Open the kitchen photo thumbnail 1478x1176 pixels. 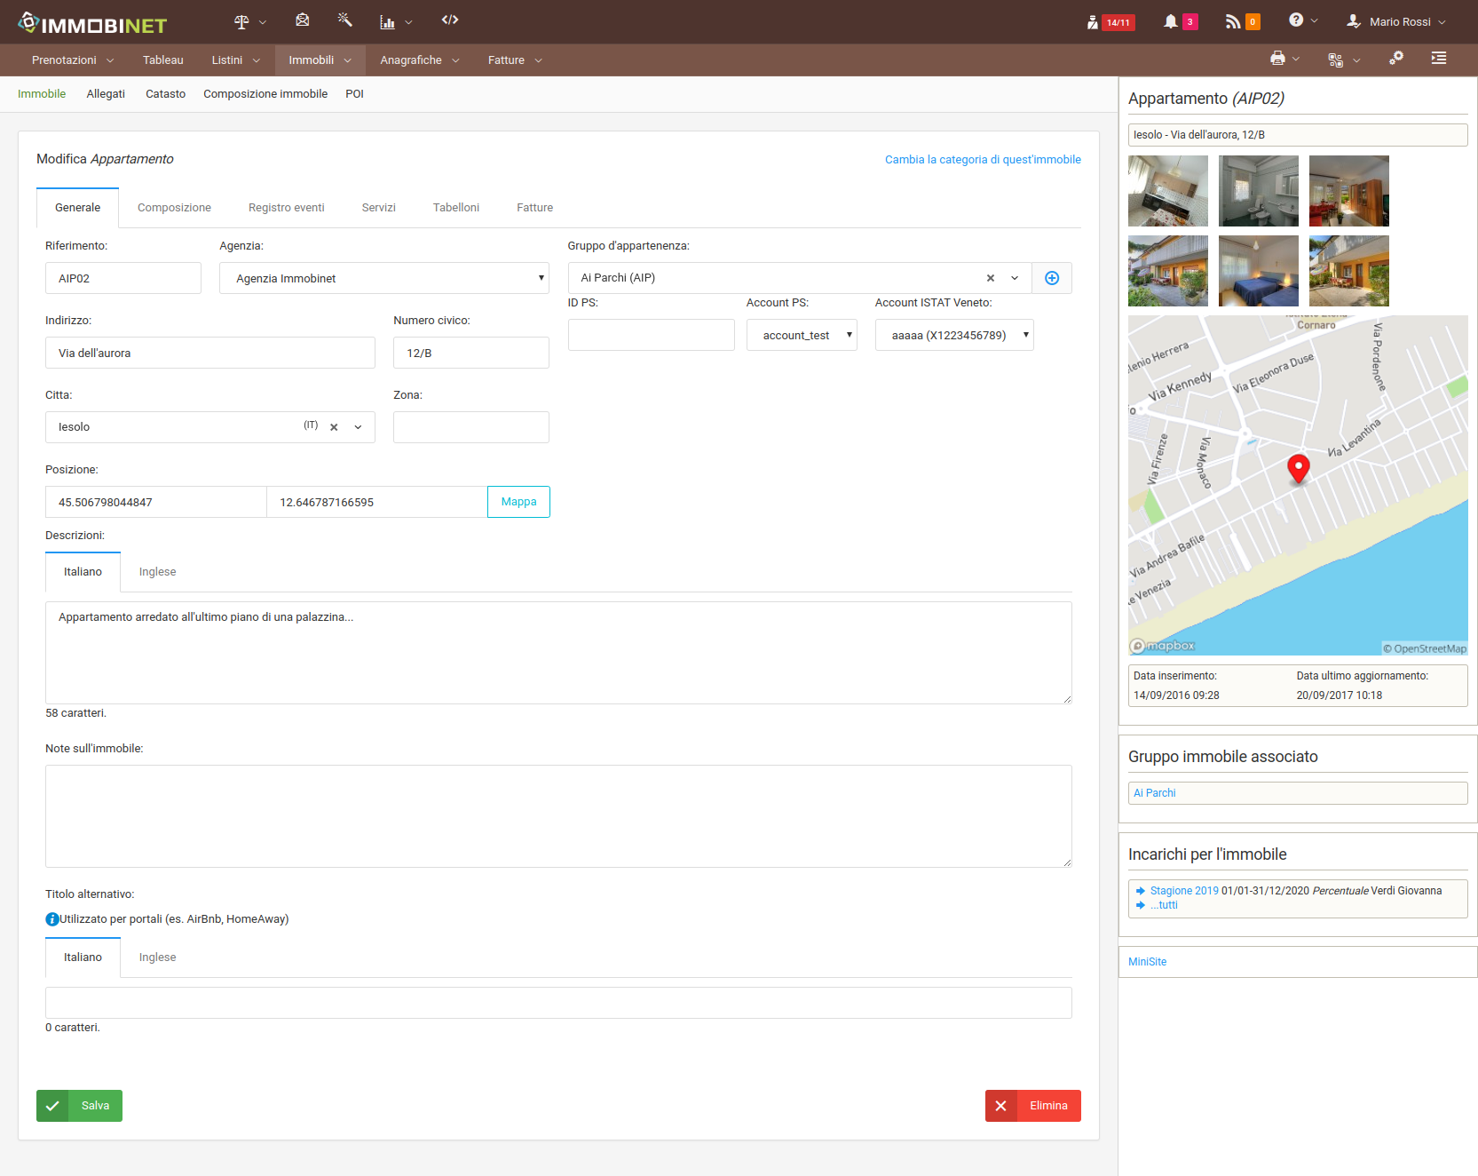[x=1168, y=191]
